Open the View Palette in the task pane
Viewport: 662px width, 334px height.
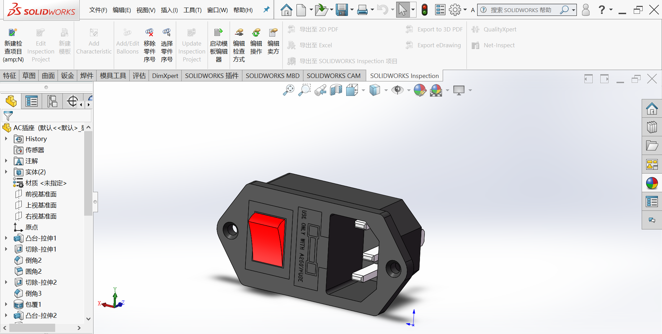[652, 165]
